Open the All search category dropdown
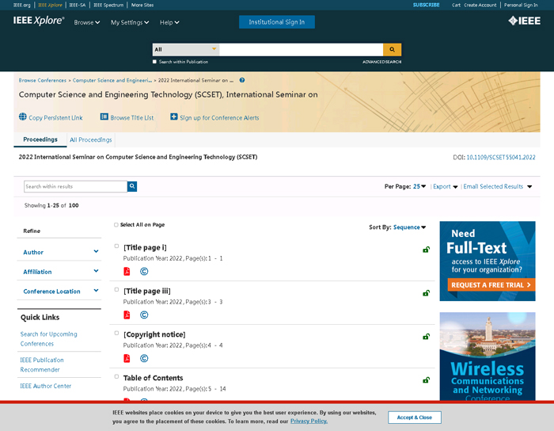Image resolution: width=554 pixels, height=431 pixels. [186, 49]
